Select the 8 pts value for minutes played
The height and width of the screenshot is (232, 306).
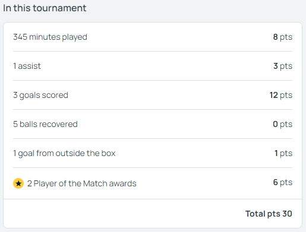coord(283,37)
